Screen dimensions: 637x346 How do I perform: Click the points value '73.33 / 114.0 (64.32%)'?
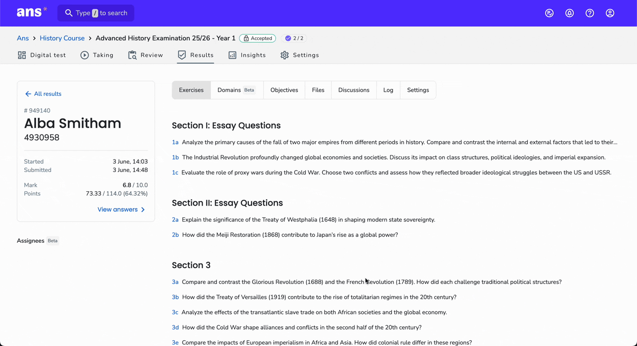click(x=117, y=194)
